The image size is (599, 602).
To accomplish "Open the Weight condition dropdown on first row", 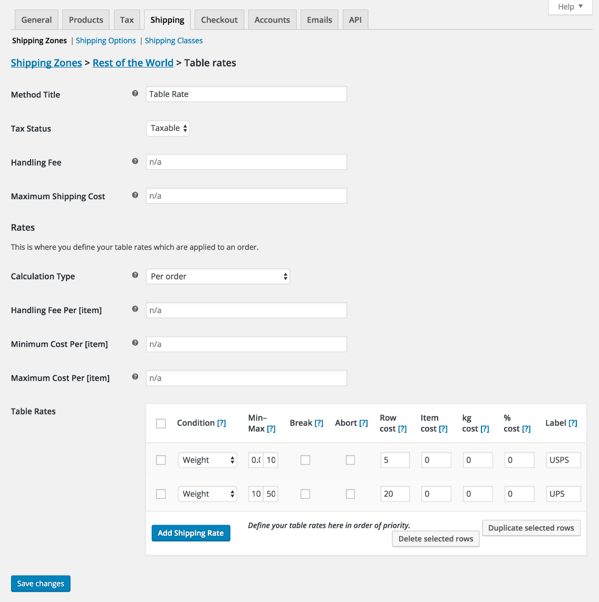I will 207,460.
